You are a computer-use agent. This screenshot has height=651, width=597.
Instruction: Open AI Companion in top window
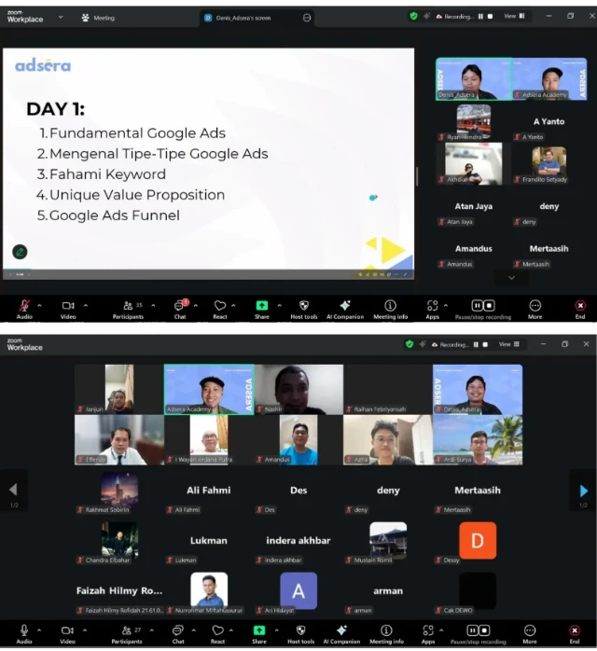click(345, 310)
